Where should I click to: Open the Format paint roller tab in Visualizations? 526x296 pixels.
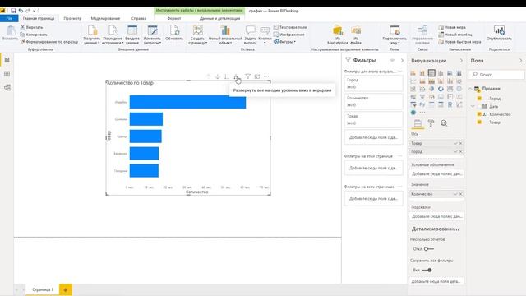point(431,123)
